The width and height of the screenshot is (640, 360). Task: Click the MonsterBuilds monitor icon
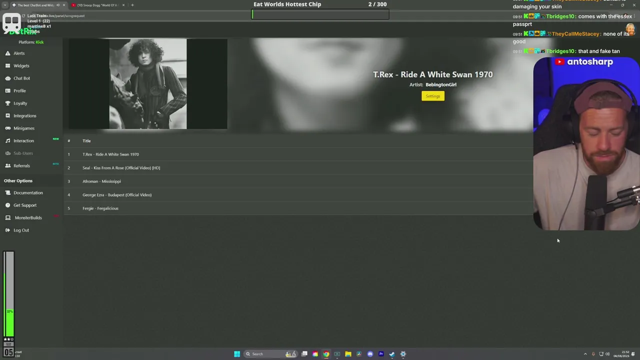[x=7, y=217]
